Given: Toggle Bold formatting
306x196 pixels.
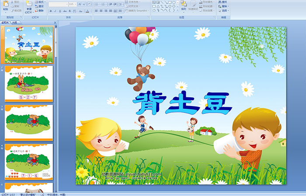Looking at the screenshot, I should pyautogui.click(x=51, y=11).
